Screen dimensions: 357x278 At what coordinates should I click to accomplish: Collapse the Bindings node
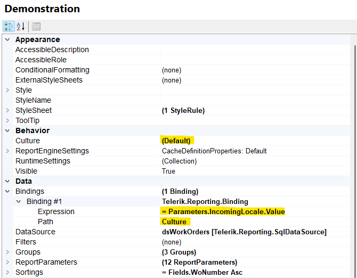7,191
